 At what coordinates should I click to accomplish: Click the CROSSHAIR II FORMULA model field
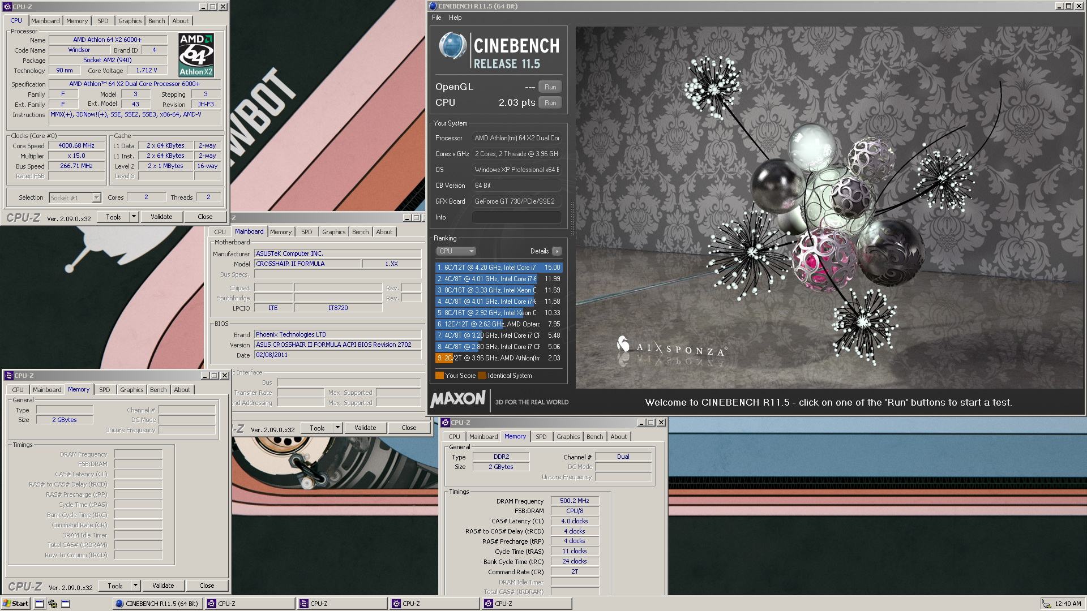(x=307, y=264)
